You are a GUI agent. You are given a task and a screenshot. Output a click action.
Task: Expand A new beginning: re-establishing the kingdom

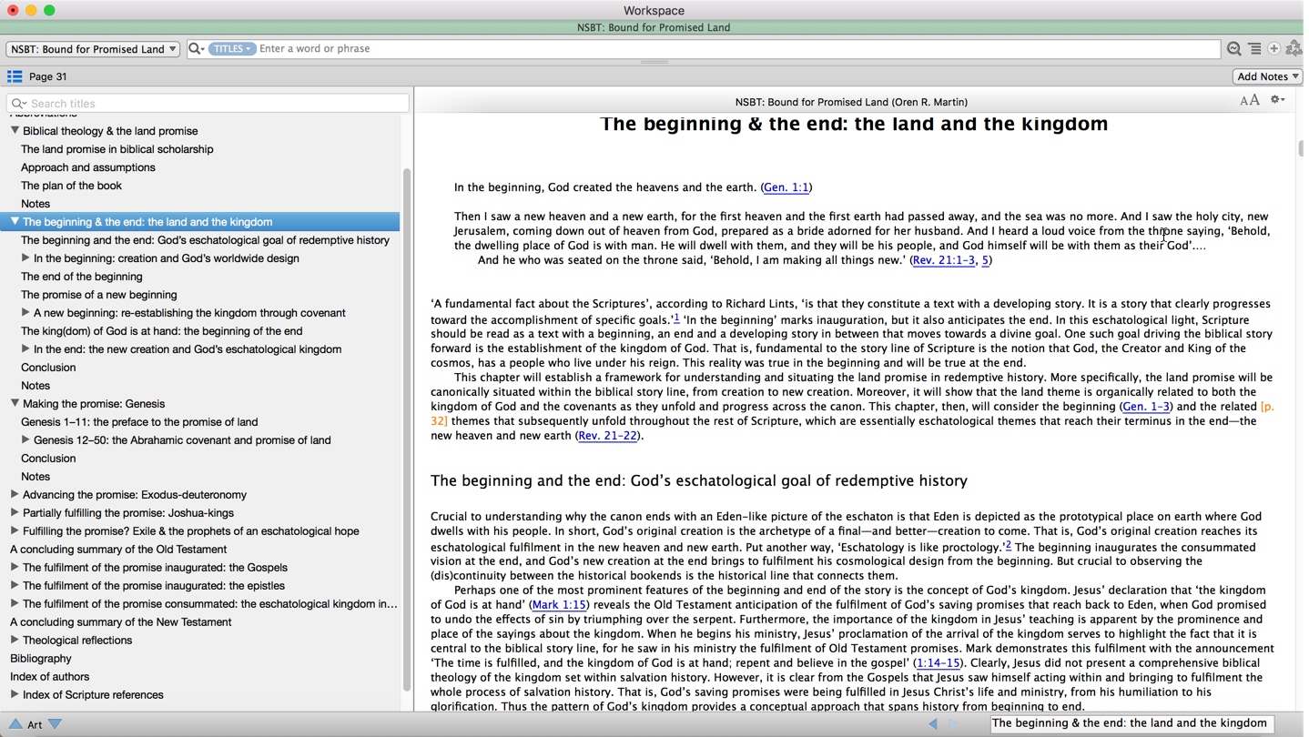[x=25, y=313]
